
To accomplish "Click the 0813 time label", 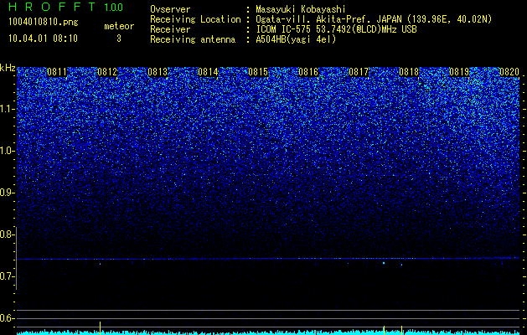I will (x=158, y=72).
